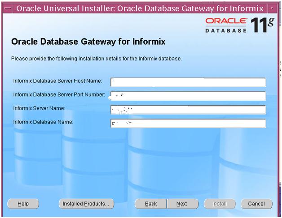Select the heading 'Oracle Database Gateway for Informix'
The width and height of the screenshot is (282, 218).
click(88, 42)
